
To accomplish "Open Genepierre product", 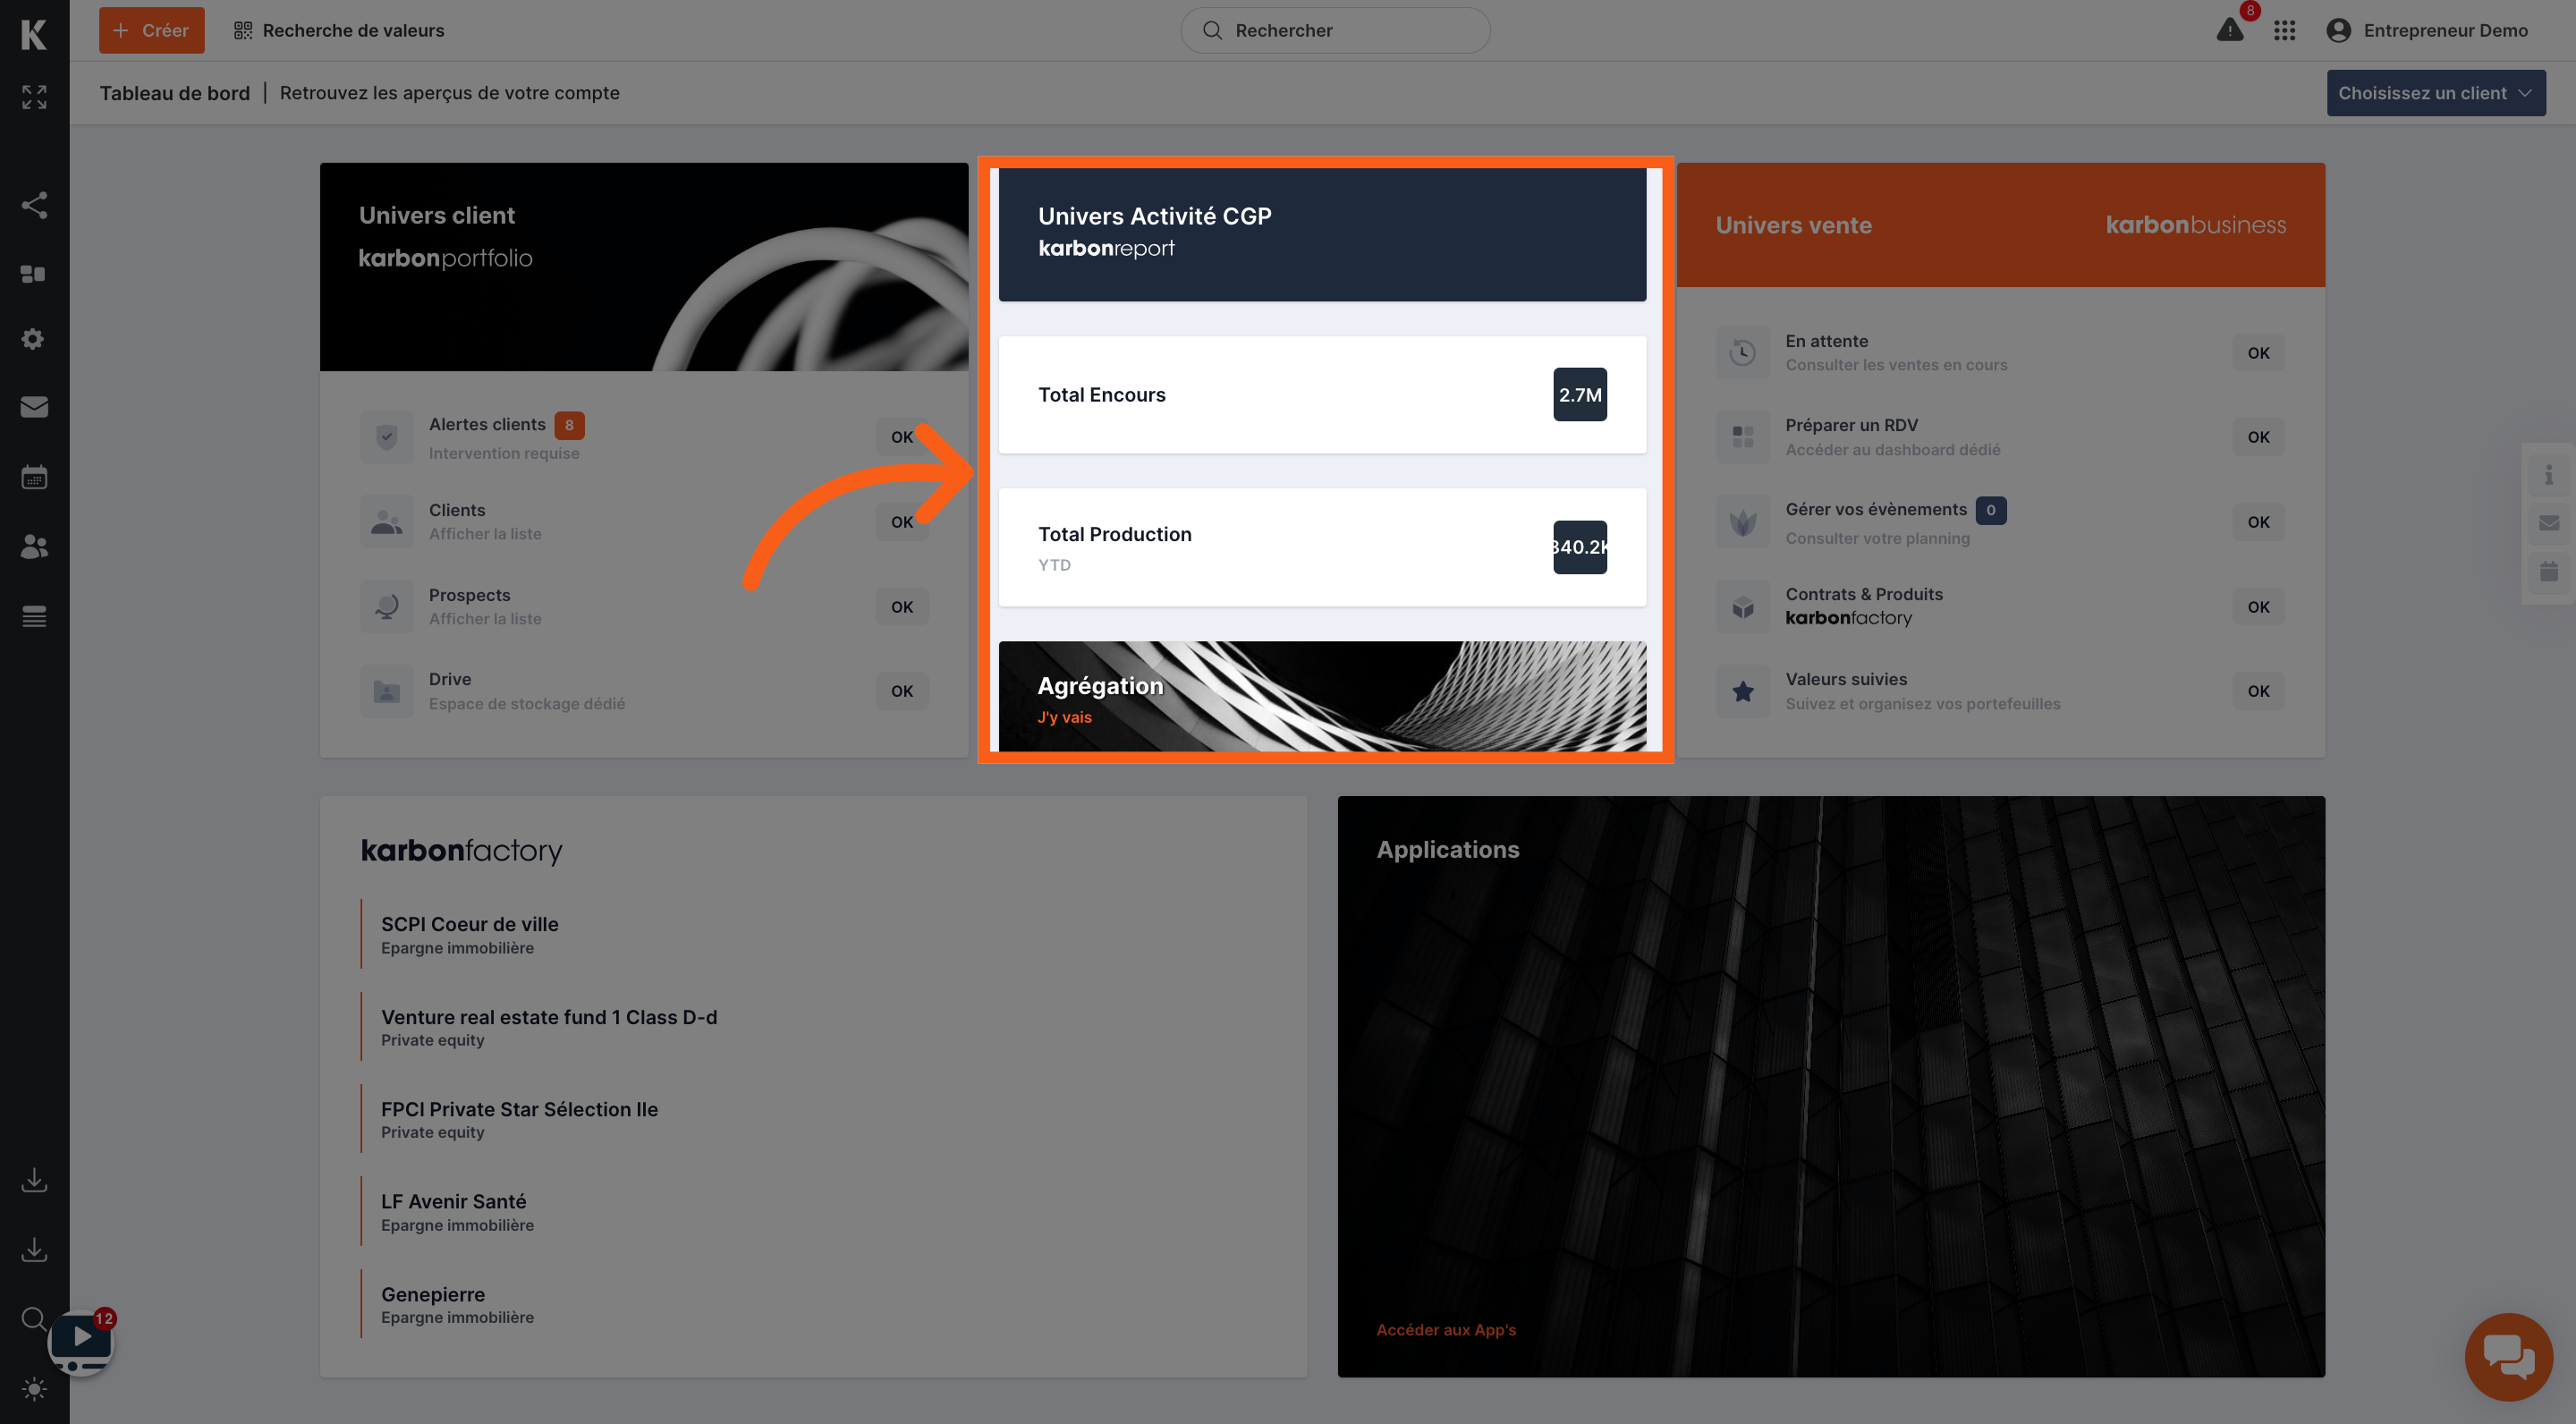I will click(457, 1304).
